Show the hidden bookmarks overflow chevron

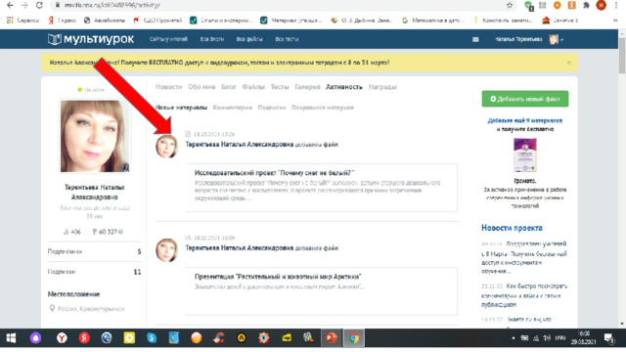[x=615, y=21]
